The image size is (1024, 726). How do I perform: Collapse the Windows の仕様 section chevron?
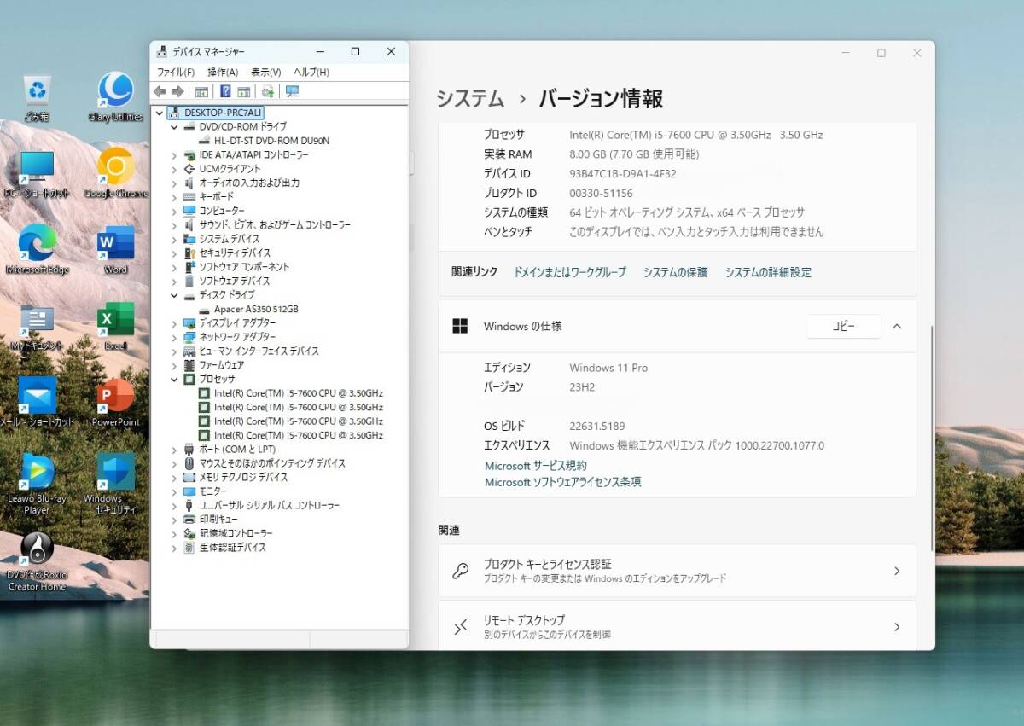[x=897, y=326]
